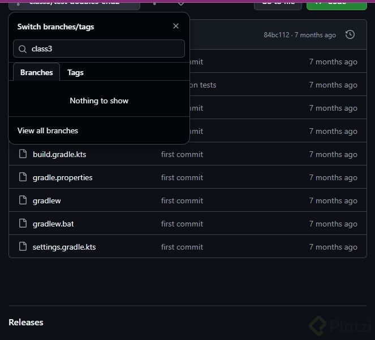Click file icon beside build.gradle.kts
This screenshot has width=375, height=340.
click(23, 154)
